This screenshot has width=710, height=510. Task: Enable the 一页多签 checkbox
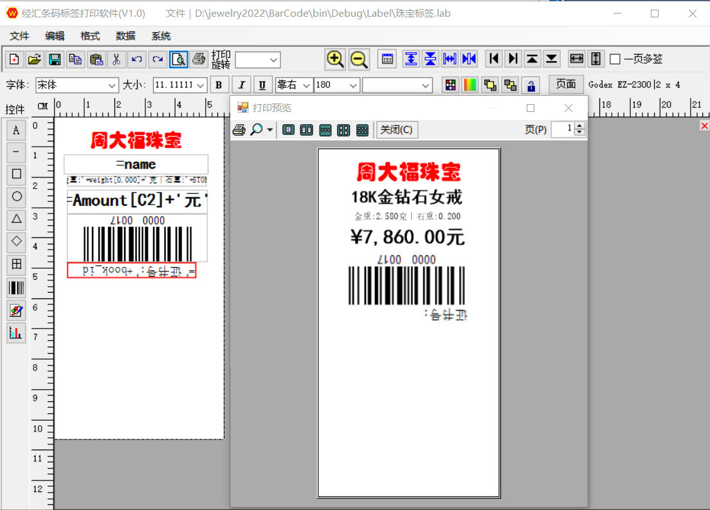click(x=615, y=59)
